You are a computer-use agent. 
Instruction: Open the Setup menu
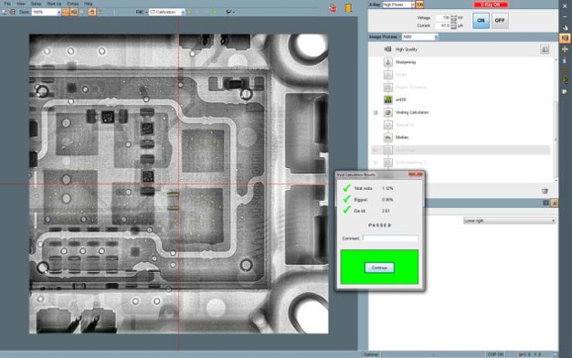(37, 4)
